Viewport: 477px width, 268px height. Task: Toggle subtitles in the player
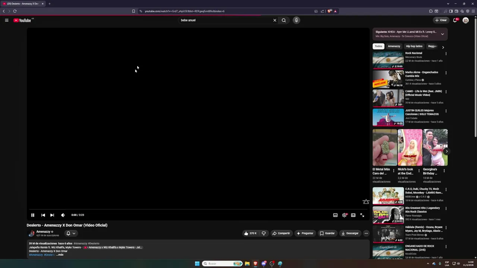click(335, 215)
